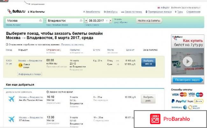Viewport: 207px width, 128px height.
Task: Play the Как купить билет video
Action: point(188,61)
